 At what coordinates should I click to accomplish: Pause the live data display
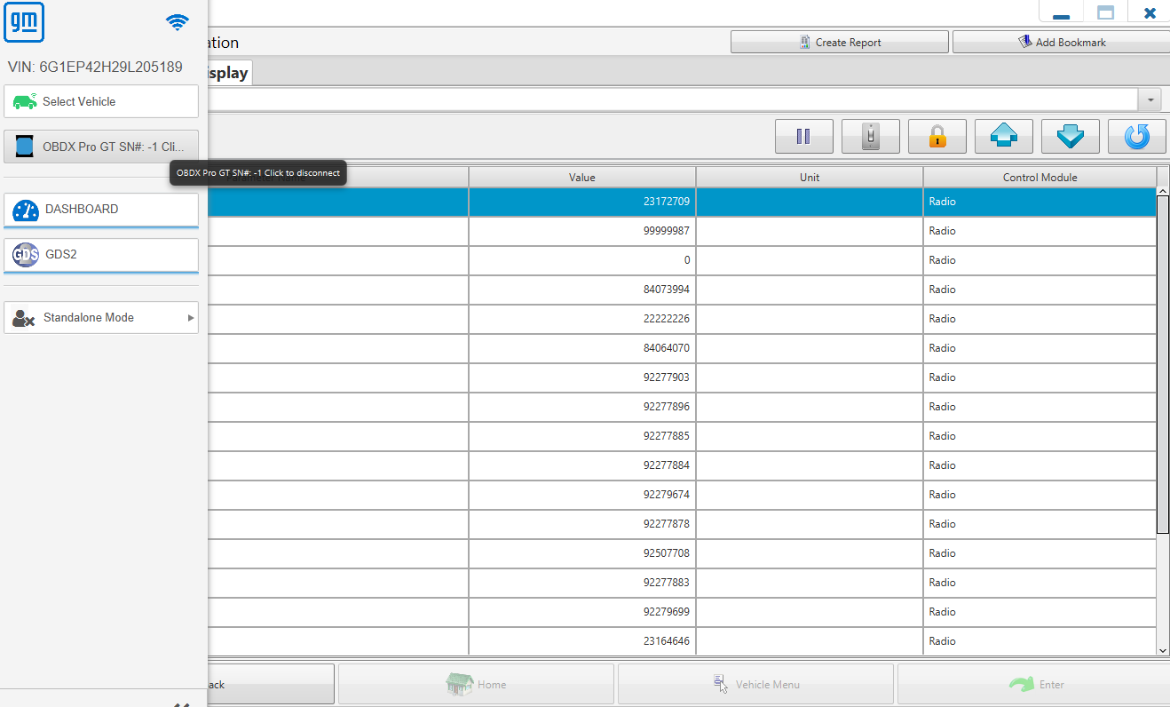click(x=804, y=137)
